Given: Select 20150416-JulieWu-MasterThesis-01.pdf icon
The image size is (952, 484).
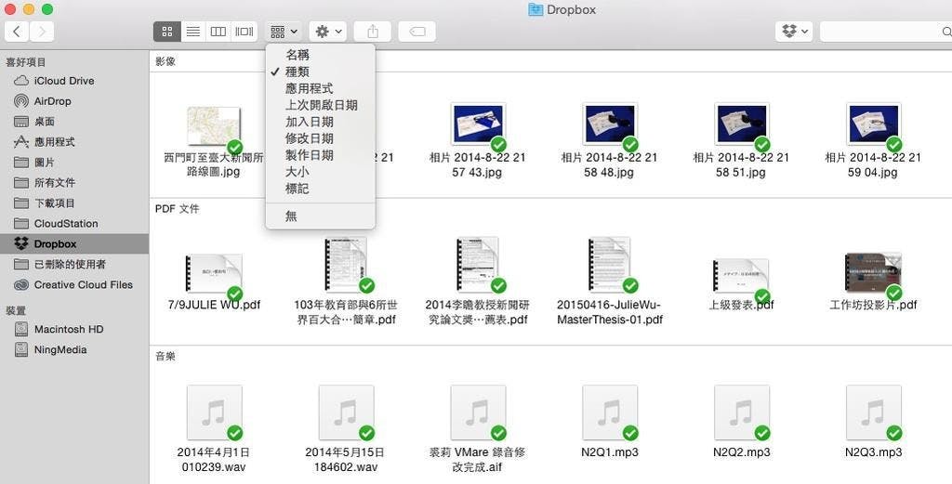Looking at the screenshot, I should coord(609,265).
